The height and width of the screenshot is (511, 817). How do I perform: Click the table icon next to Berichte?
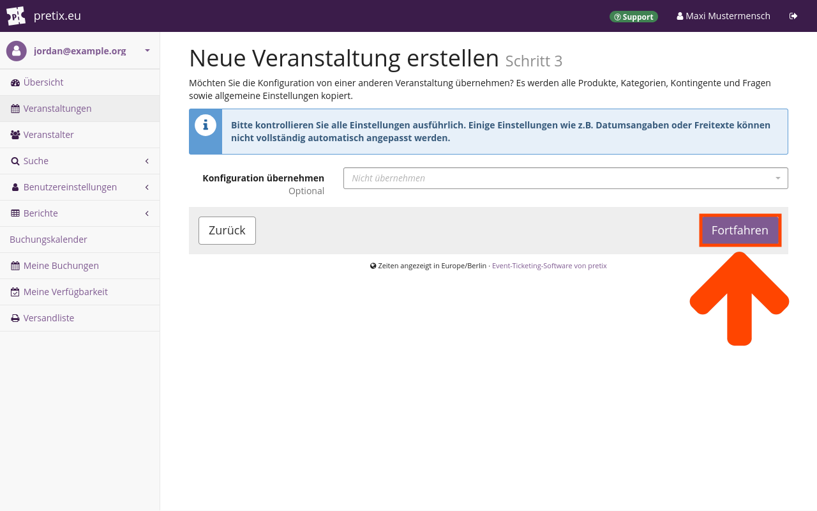(15, 213)
